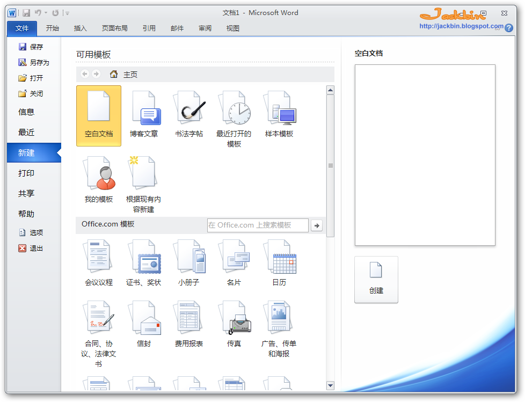Select the 空白文档 (Blank document) template
The width and height of the screenshot is (525, 402).
point(98,115)
